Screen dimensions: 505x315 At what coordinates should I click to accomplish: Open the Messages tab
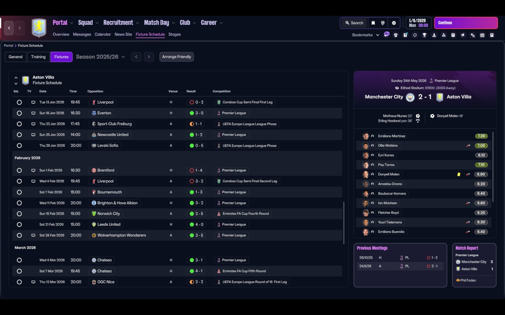pos(82,34)
